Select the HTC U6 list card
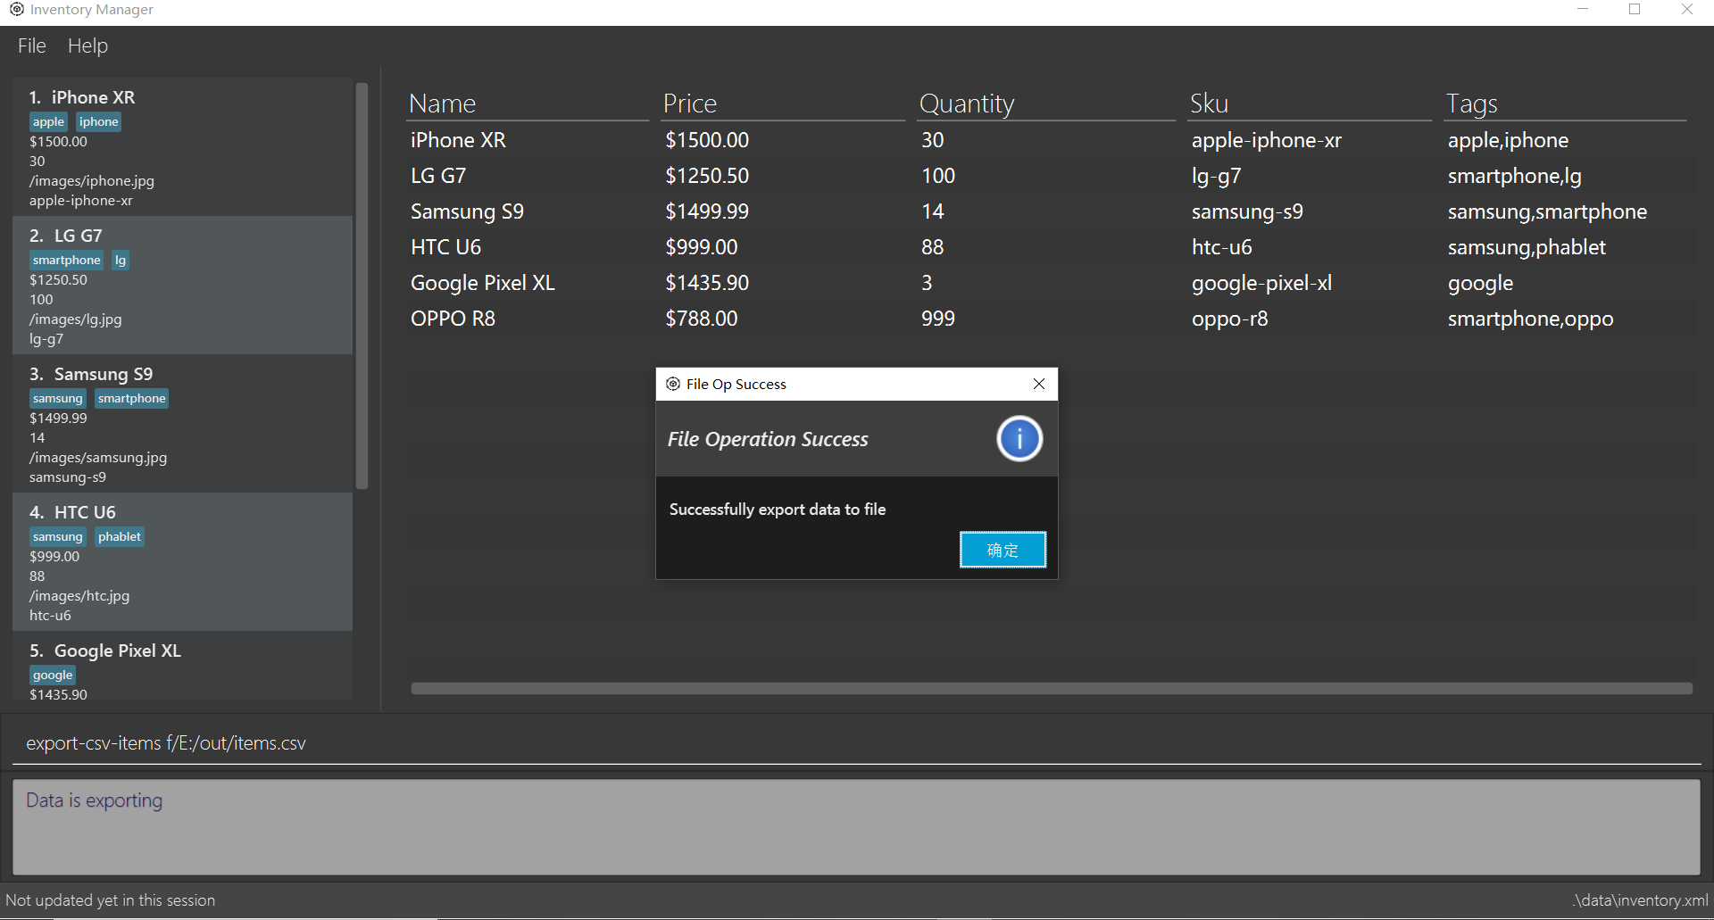Image resolution: width=1714 pixels, height=920 pixels. click(x=182, y=562)
